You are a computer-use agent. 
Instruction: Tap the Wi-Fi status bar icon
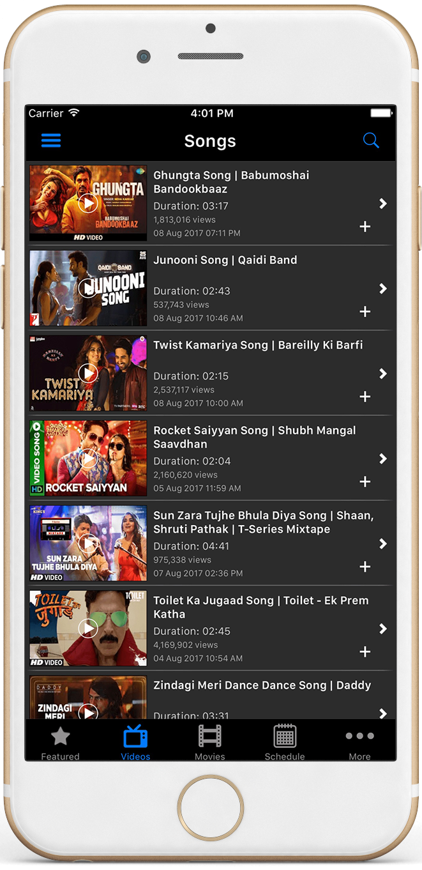point(74,113)
